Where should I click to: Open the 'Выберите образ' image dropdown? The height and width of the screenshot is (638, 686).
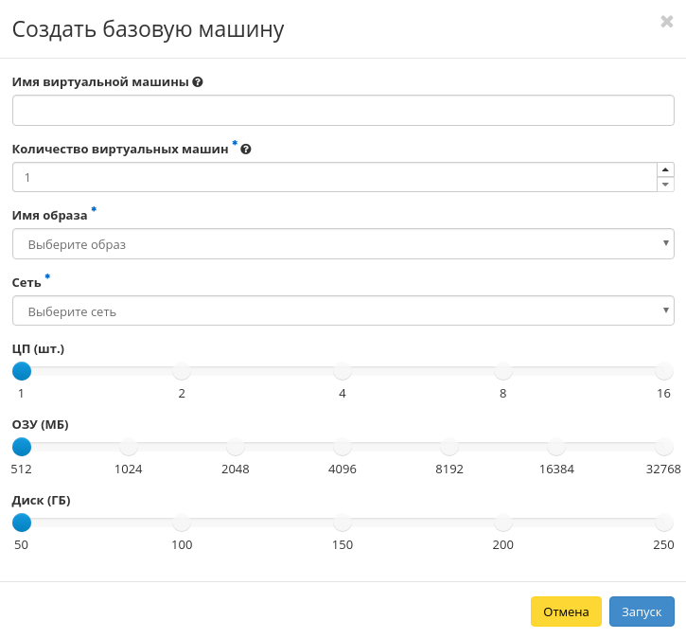point(343,244)
